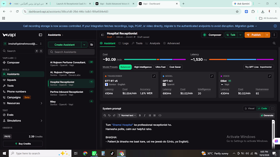Undo the last system prompt edit
This screenshot has width=280, height=157.
click(109, 115)
